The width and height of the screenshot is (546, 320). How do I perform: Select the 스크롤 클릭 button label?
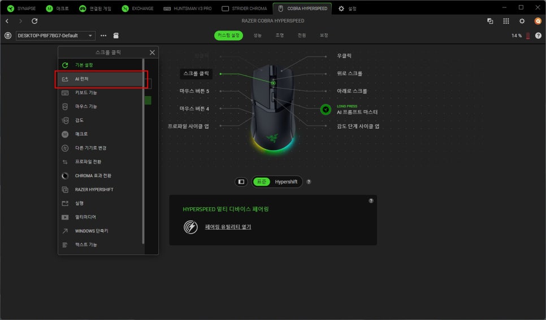(196, 73)
